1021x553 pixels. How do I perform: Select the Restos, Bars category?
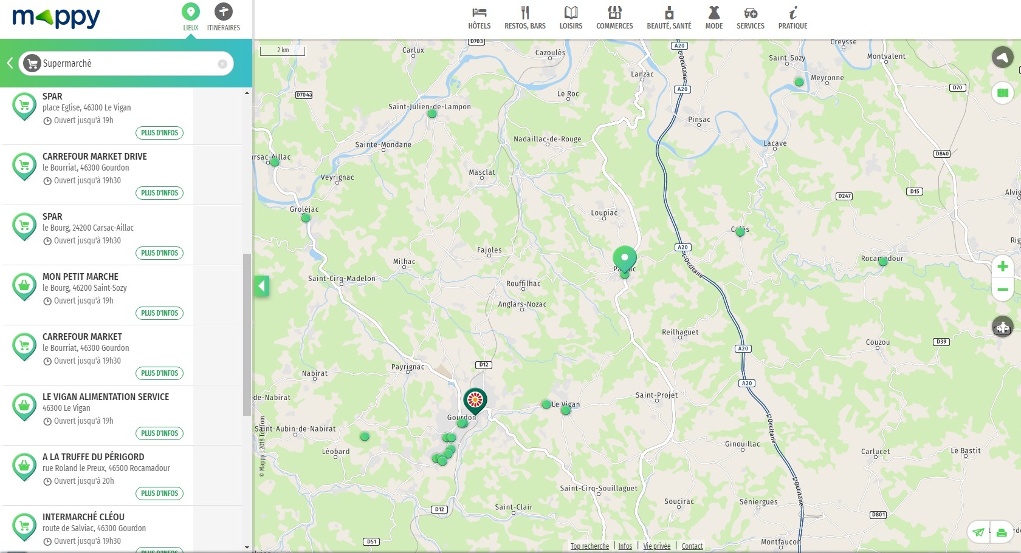coord(524,18)
